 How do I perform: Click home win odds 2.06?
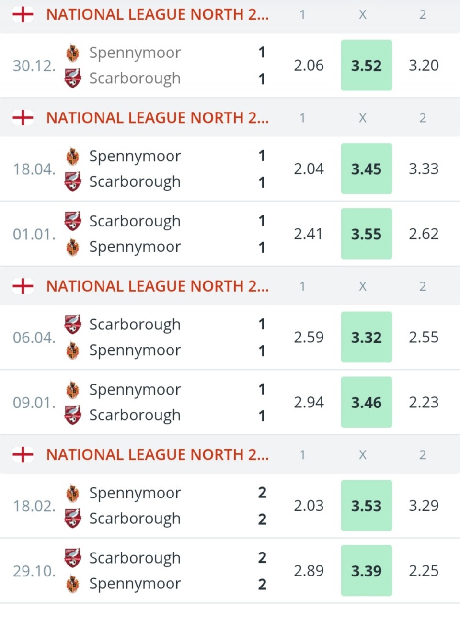pyautogui.click(x=309, y=66)
